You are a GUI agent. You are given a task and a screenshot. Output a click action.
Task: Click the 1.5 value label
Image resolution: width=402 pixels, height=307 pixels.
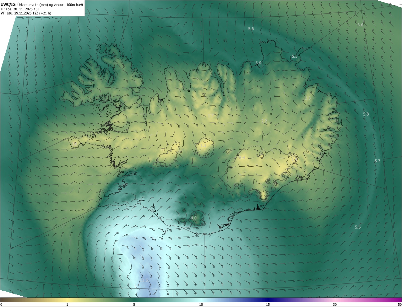[144, 280]
